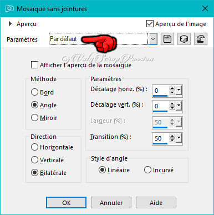Select the Miroir method radio button

(x=34, y=118)
